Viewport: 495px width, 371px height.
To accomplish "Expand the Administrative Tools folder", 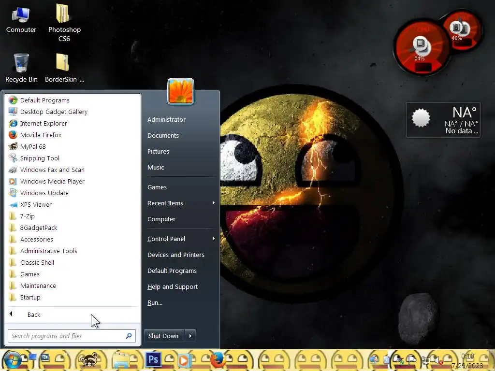I will pyautogui.click(x=73, y=251).
